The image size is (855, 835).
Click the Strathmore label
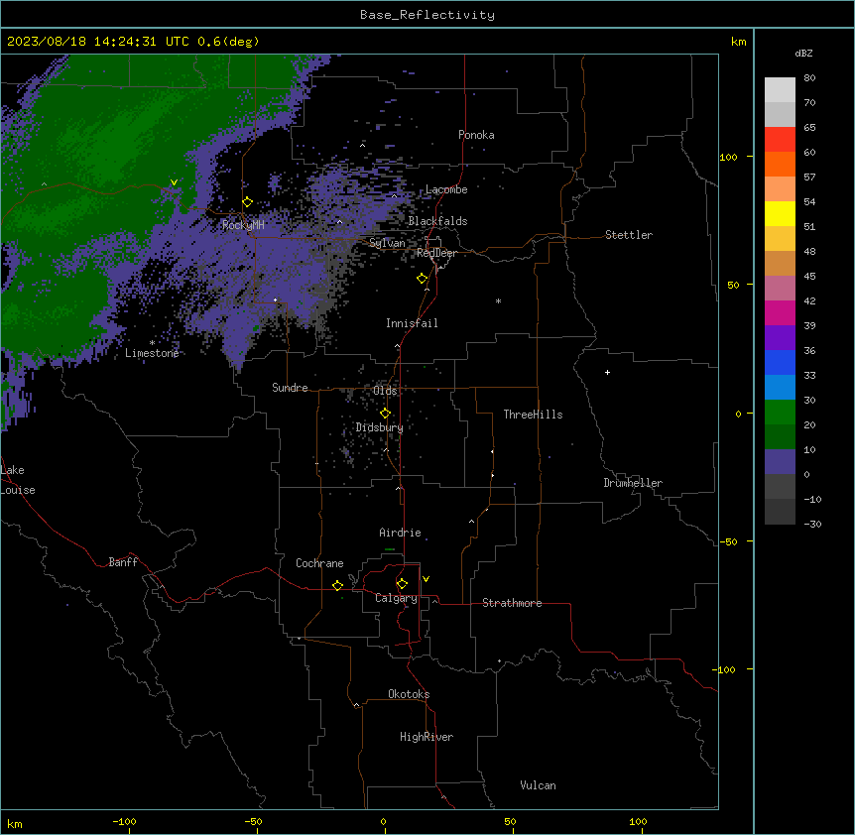512,603
